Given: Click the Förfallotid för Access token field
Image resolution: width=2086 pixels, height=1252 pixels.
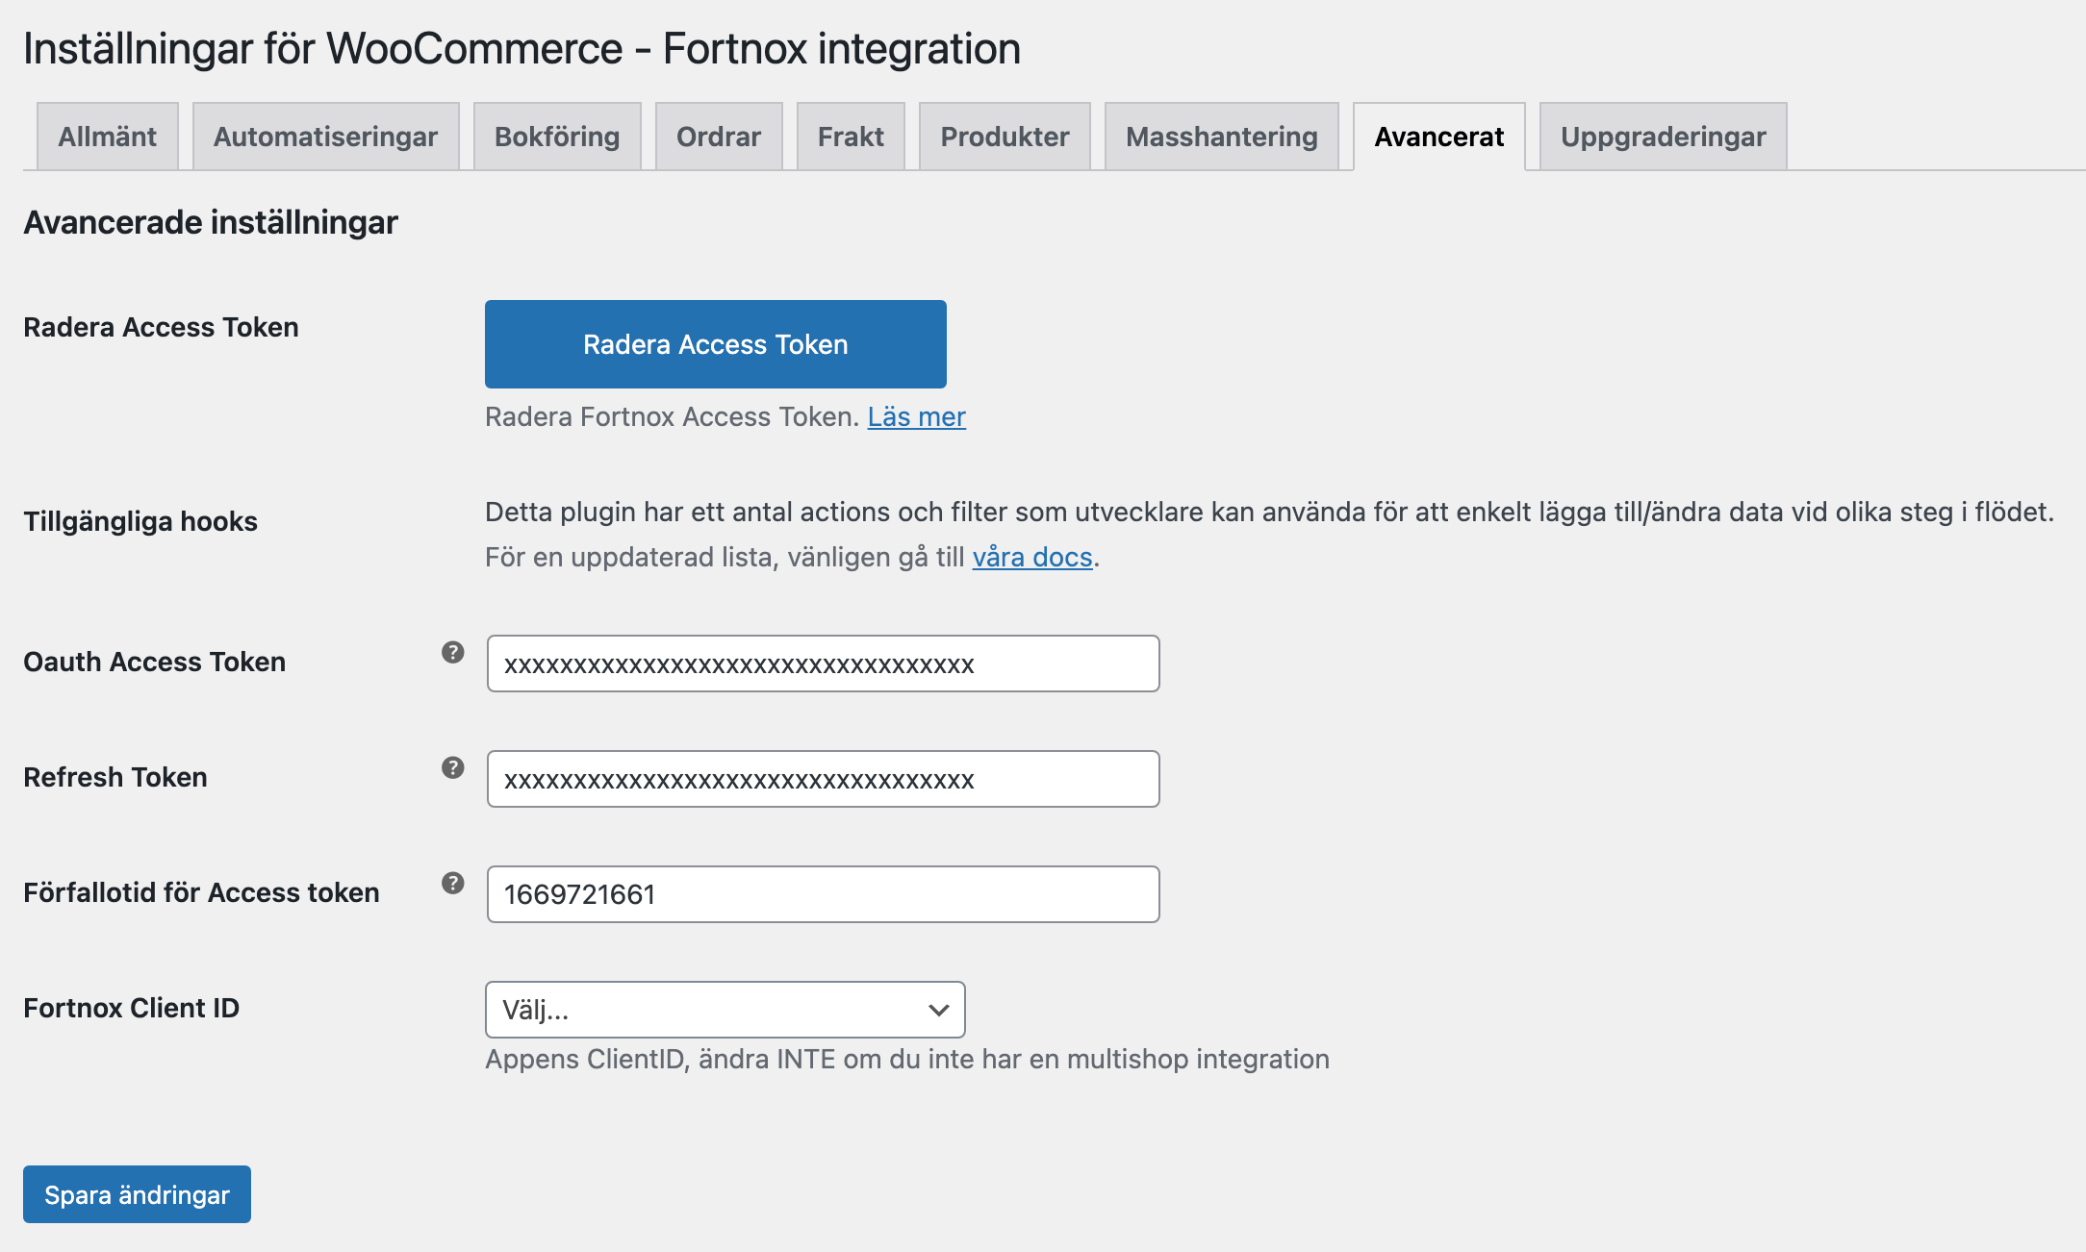Looking at the screenshot, I should pyautogui.click(x=823, y=893).
